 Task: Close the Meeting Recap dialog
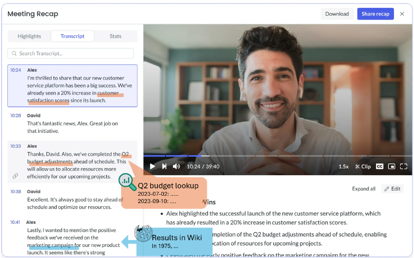402,14
